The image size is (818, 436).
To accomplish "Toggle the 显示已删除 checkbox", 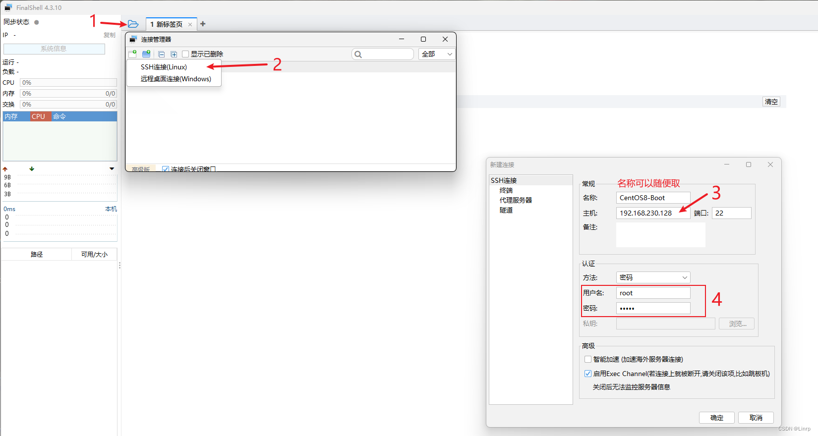I will pyautogui.click(x=185, y=54).
